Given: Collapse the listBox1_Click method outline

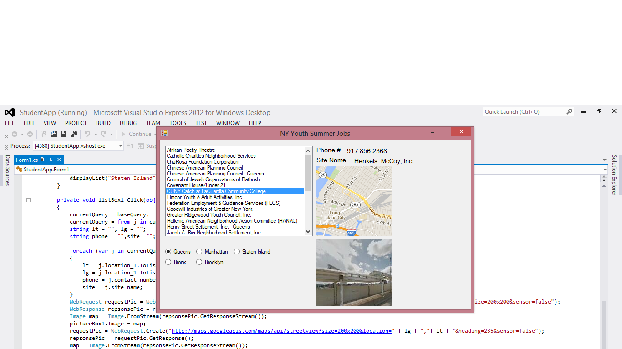Looking at the screenshot, I should pyautogui.click(x=28, y=200).
